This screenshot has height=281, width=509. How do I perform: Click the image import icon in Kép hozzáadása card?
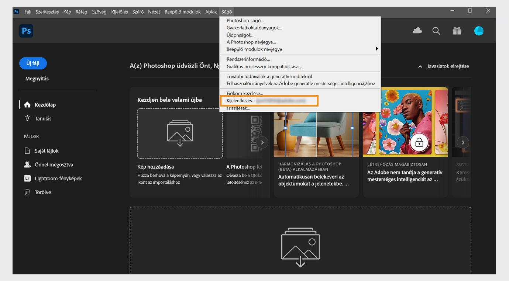pyautogui.click(x=180, y=133)
